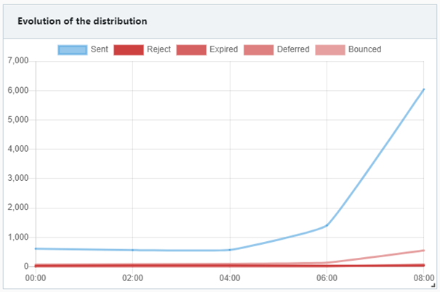The height and width of the screenshot is (292, 440).
Task: Hide the Bounced series via legend text
Action: tap(364, 49)
